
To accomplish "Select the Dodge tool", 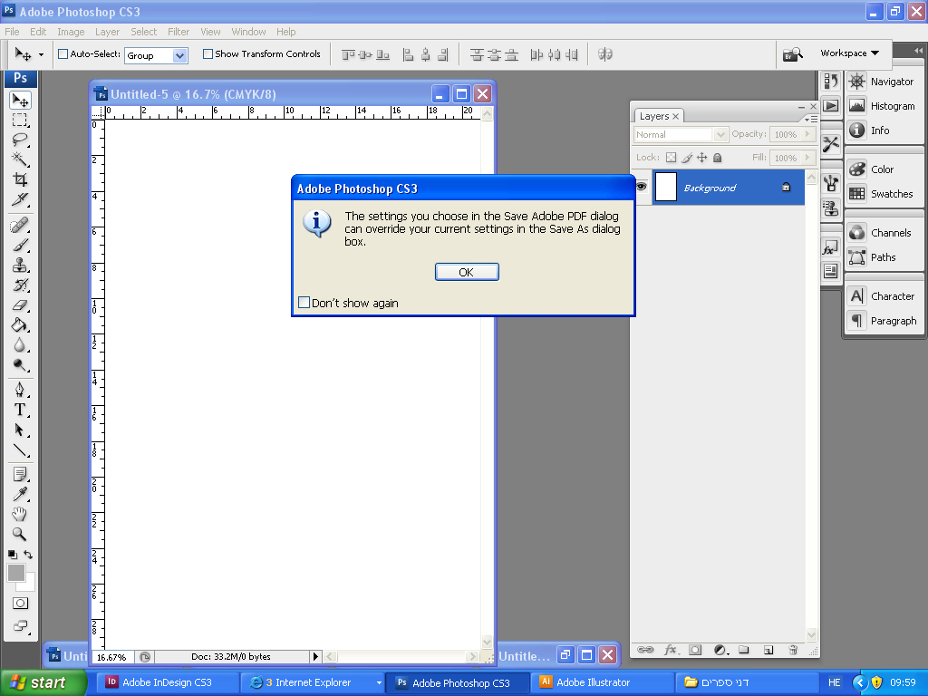I will 20,365.
